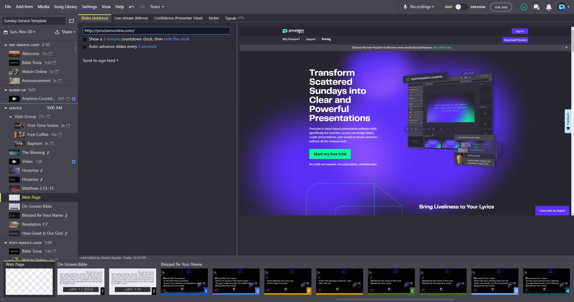
Task: Open the Proclaim account avatar menu
Action: [563, 7]
